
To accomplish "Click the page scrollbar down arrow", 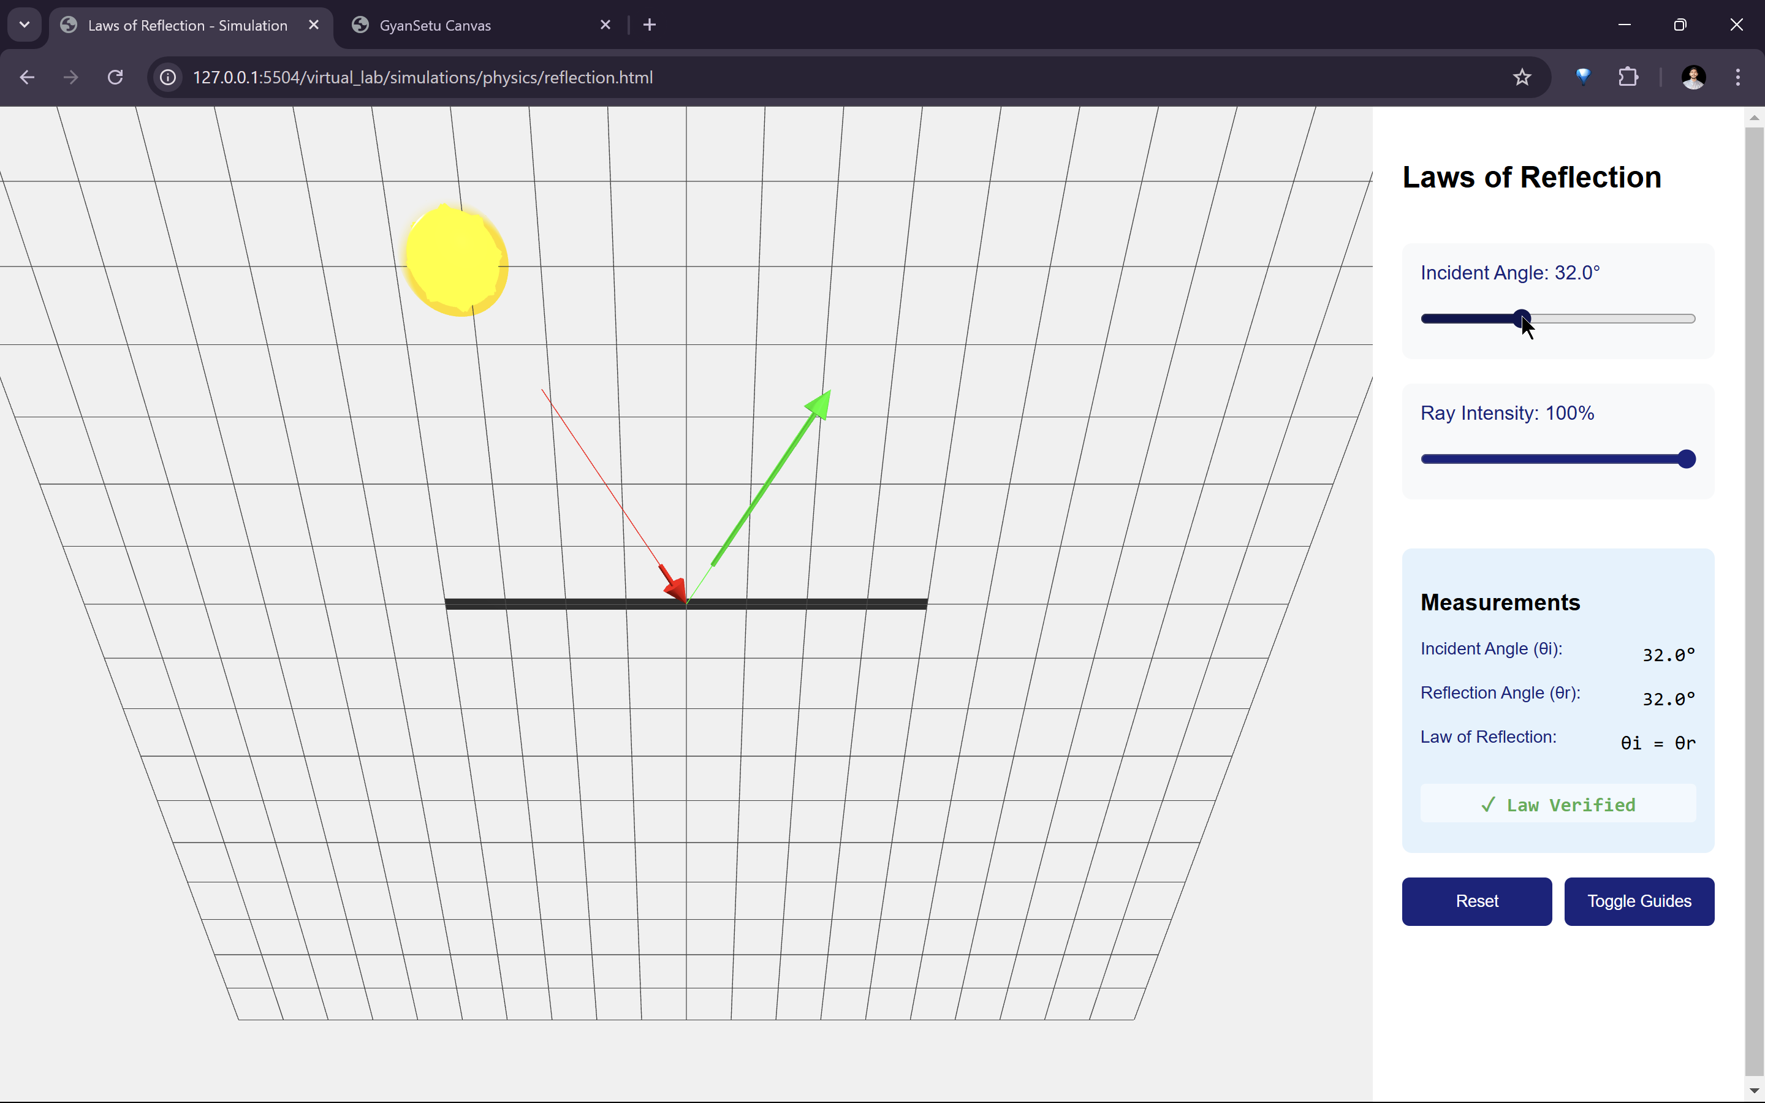I will [x=1753, y=1091].
